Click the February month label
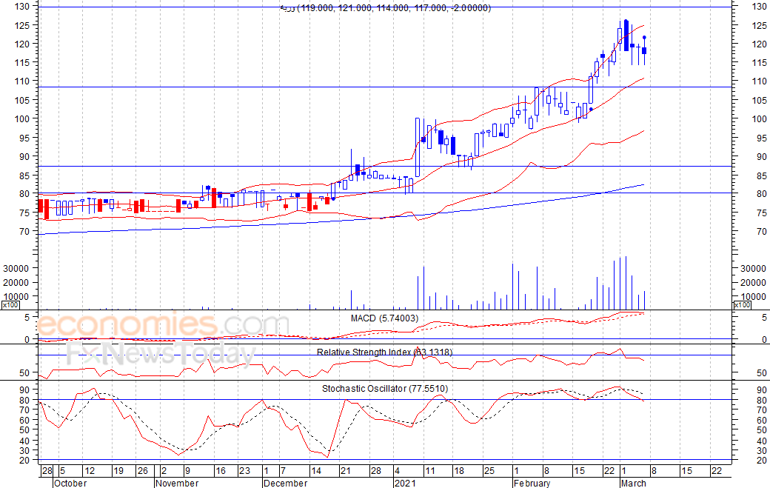Image resolution: width=770 pixels, height=488 pixels. (532, 483)
